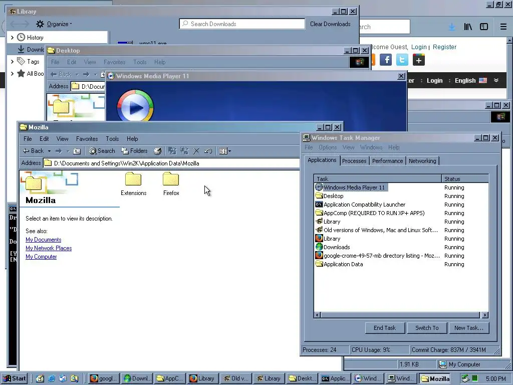Click the Search Downloads field in Library
The image size is (513, 385).
click(242, 24)
